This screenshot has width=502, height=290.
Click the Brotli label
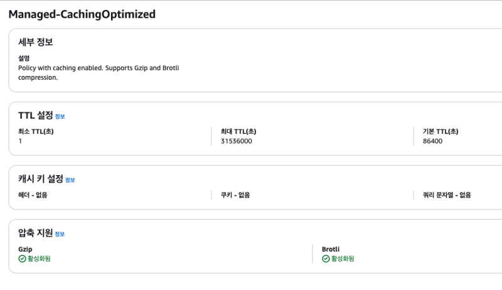(331, 249)
